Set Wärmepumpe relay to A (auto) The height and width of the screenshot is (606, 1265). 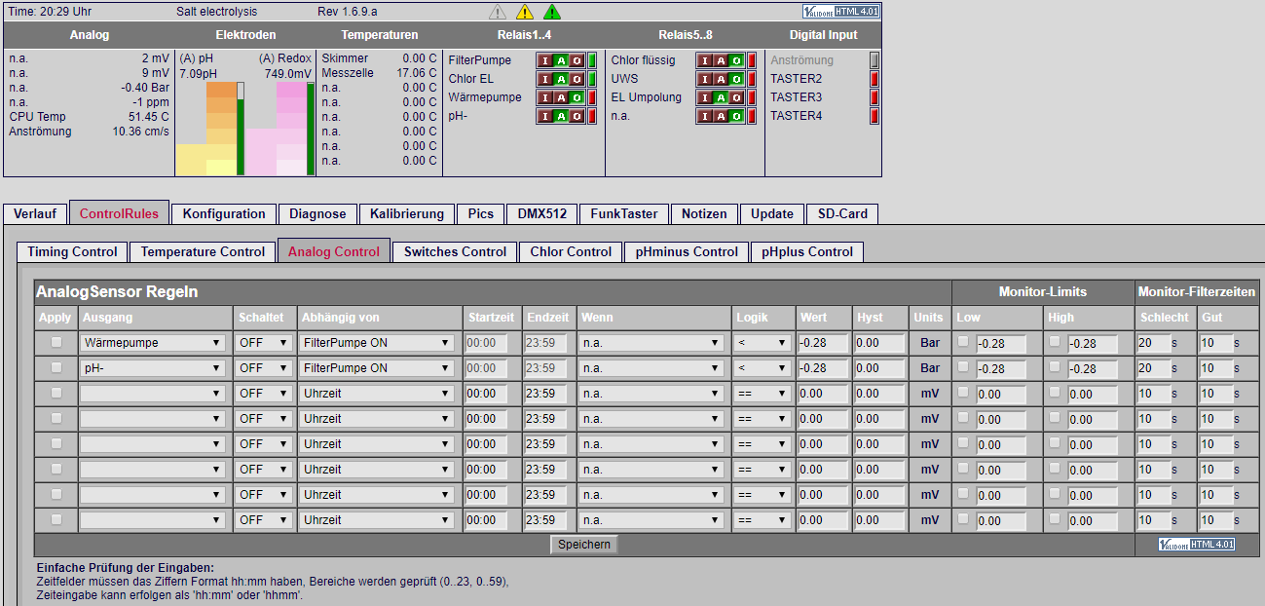[561, 97]
